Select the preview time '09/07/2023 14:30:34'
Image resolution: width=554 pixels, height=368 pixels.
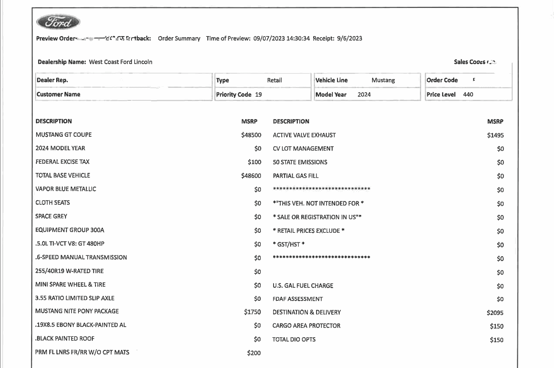coord(281,38)
